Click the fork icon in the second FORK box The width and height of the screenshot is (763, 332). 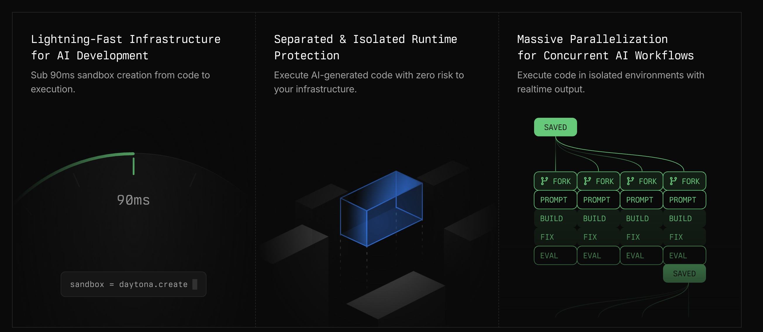[x=587, y=181]
